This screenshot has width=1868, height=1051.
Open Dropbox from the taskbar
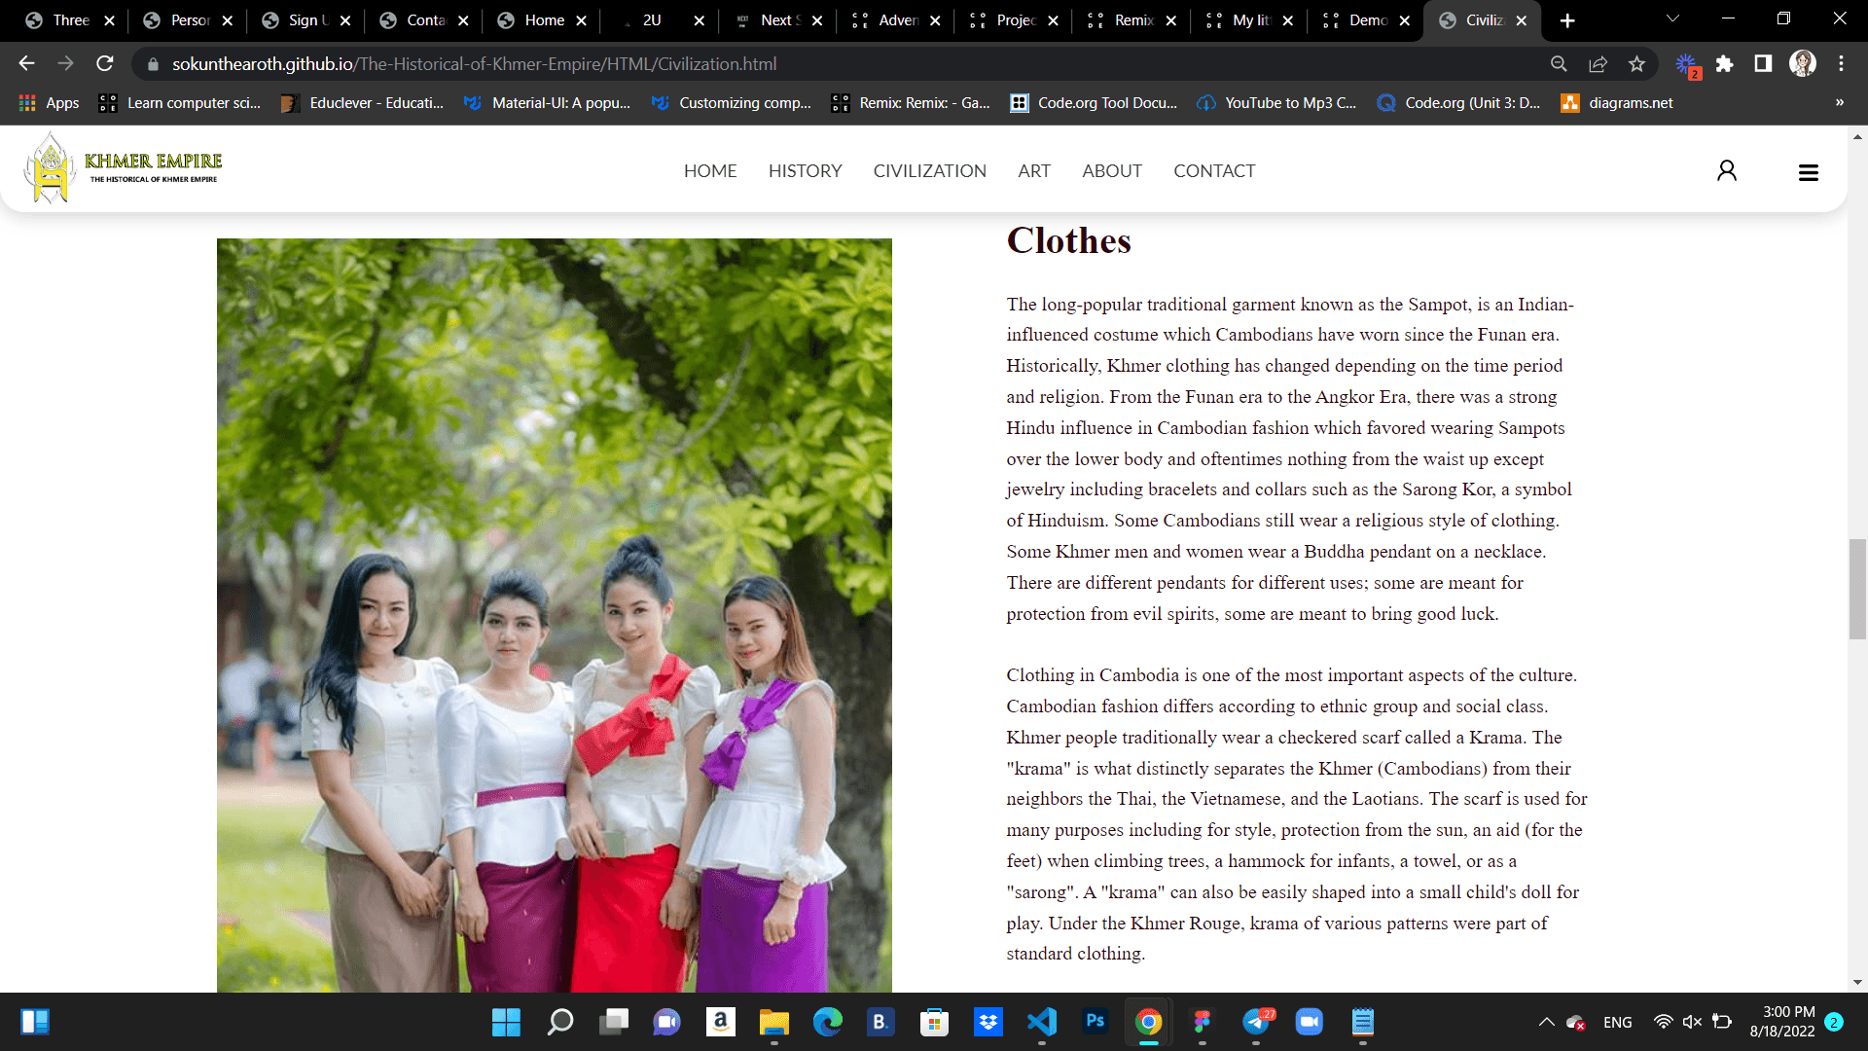click(x=988, y=1022)
